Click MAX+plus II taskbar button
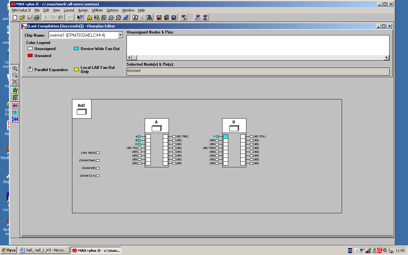 pos(96,250)
